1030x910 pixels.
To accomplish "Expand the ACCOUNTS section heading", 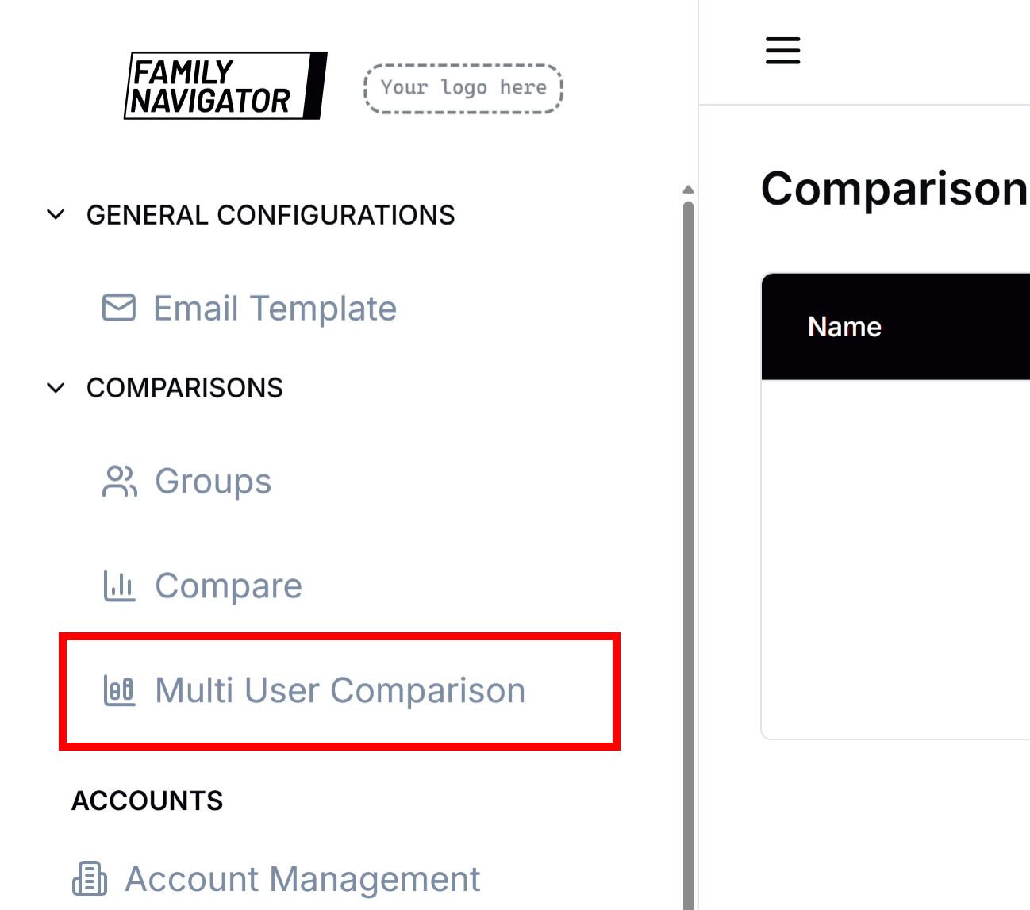I will pyautogui.click(x=147, y=801).
